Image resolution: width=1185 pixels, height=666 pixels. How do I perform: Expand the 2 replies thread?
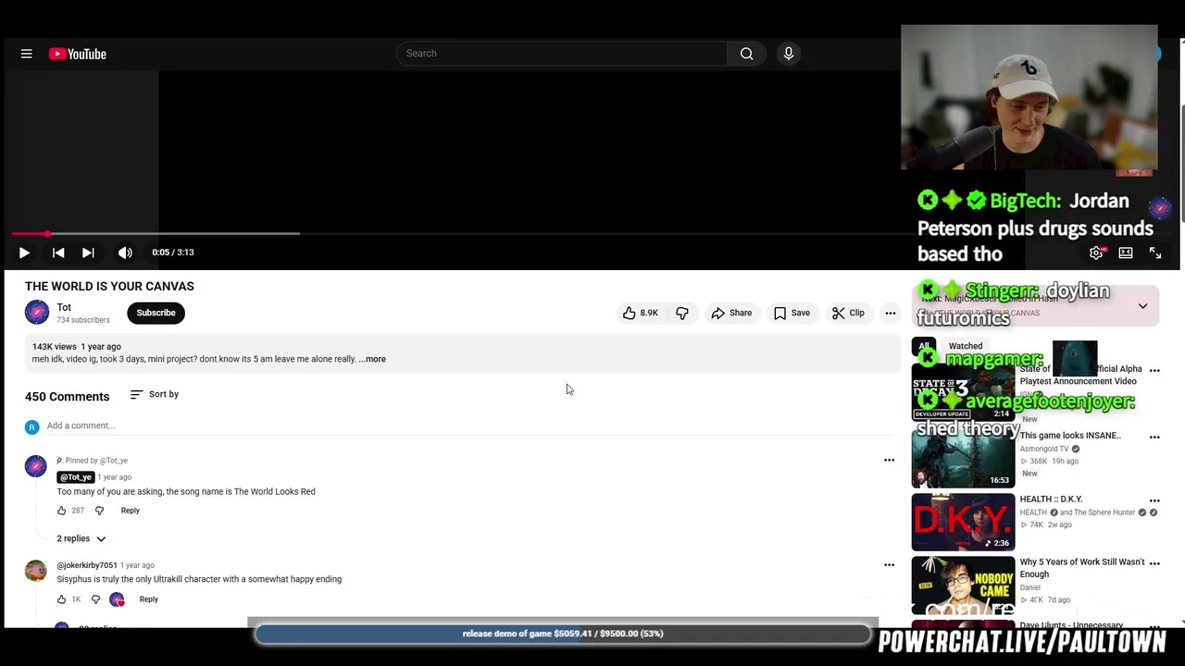pos(81,538)
